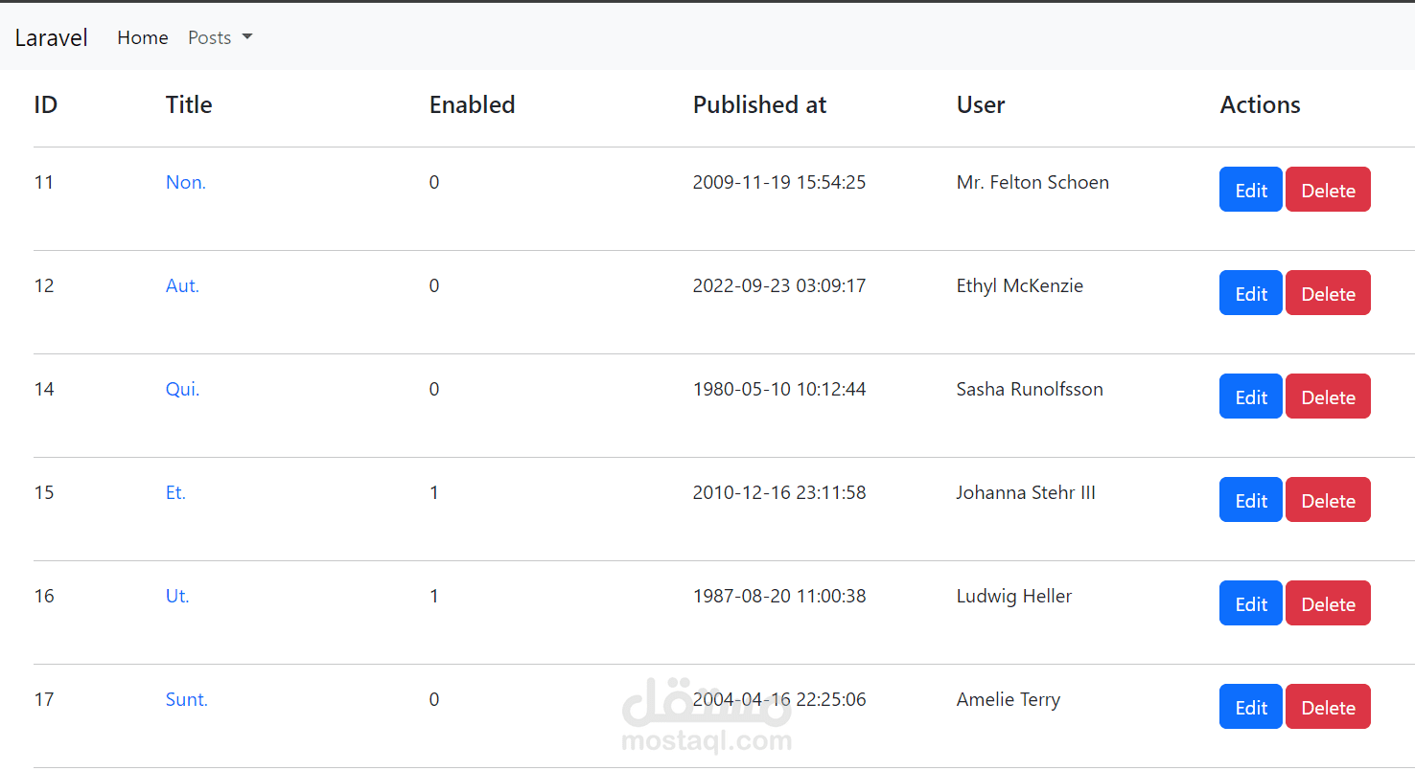This screenshot has height=771, width=1415.
Task: Open the post titled Aut.
Action: tap(182, 285)
